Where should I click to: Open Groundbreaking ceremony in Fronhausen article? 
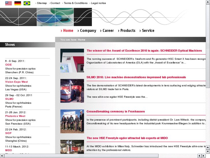(116, 112)
